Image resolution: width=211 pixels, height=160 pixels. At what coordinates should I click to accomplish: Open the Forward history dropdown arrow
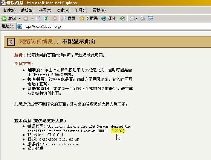click(32, 18)
